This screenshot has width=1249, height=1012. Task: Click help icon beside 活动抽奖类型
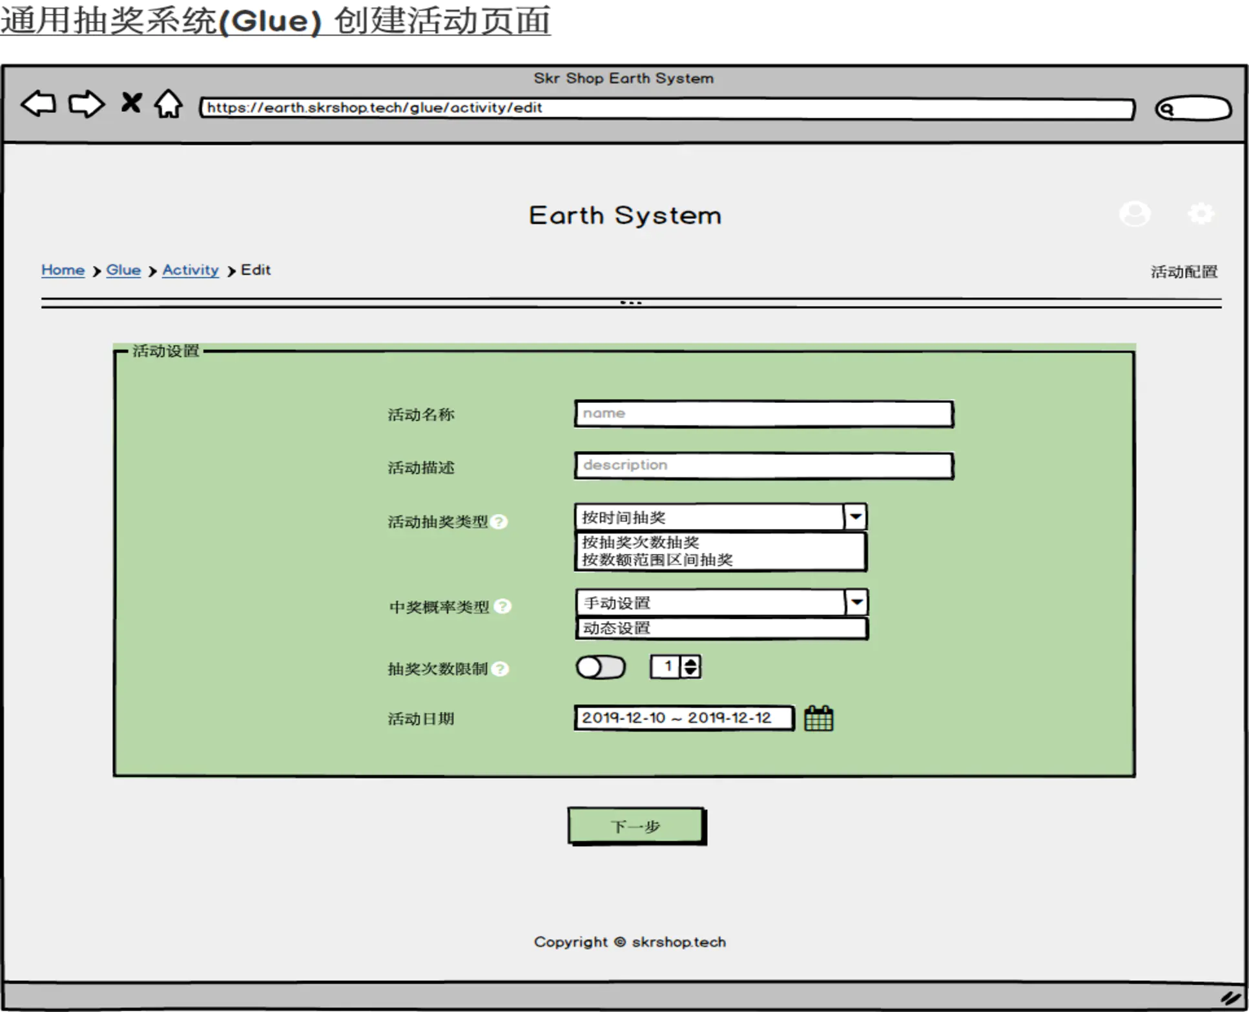pos(499,522)
